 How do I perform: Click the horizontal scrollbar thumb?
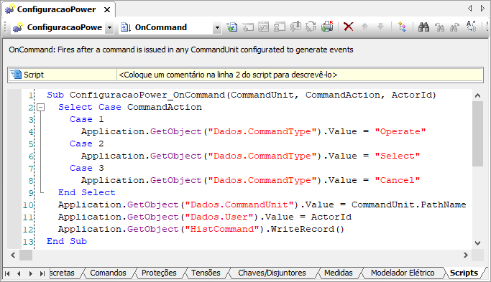point(26,255)
